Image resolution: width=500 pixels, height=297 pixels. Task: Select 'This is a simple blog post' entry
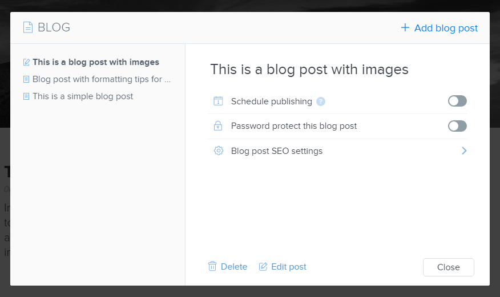click(83, 96)
